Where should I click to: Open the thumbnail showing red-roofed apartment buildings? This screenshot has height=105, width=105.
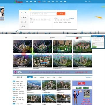click(x=83, y=47)
